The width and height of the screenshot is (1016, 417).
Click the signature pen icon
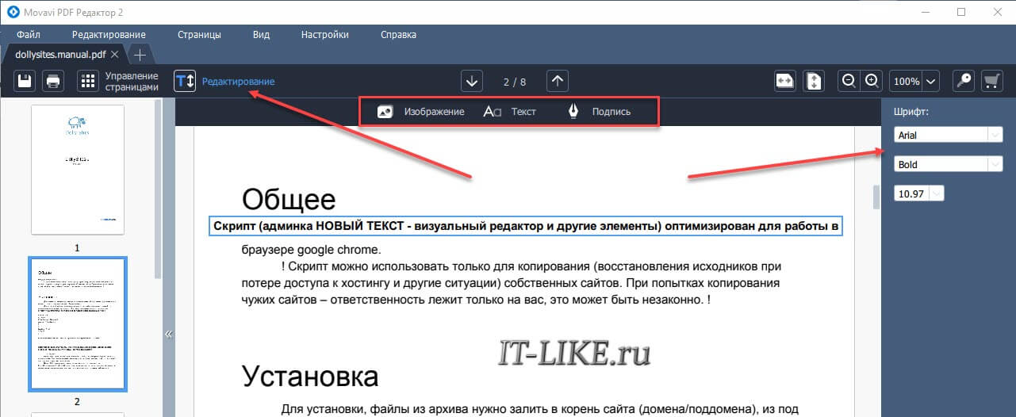[x=573, y=112]
